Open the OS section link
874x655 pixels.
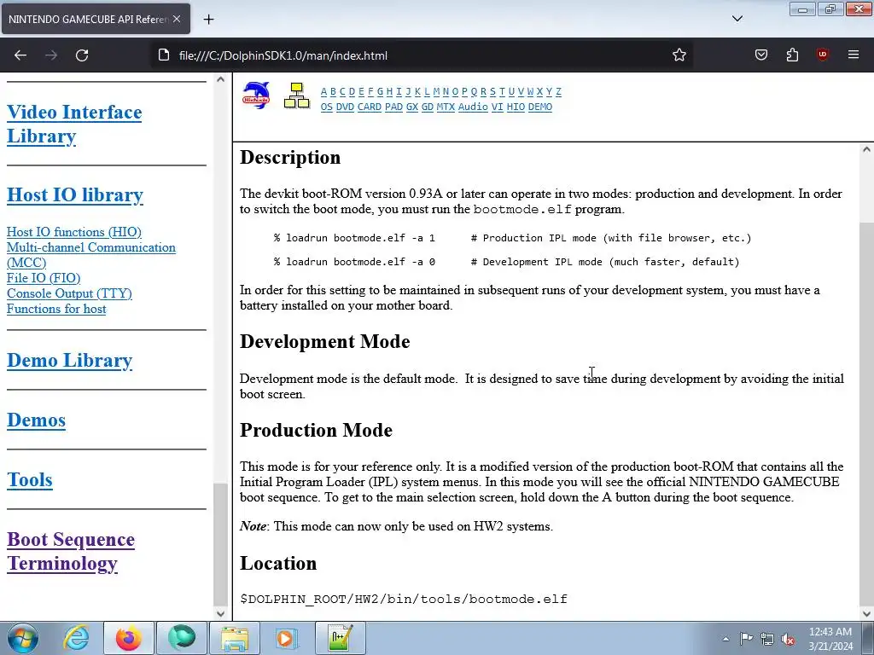tap(327, 107)
